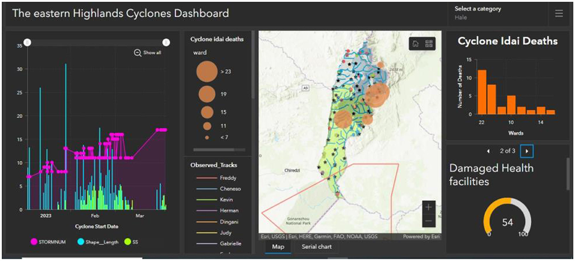
Task: Click the largest orange death circle on map
Action: (376, 95)
